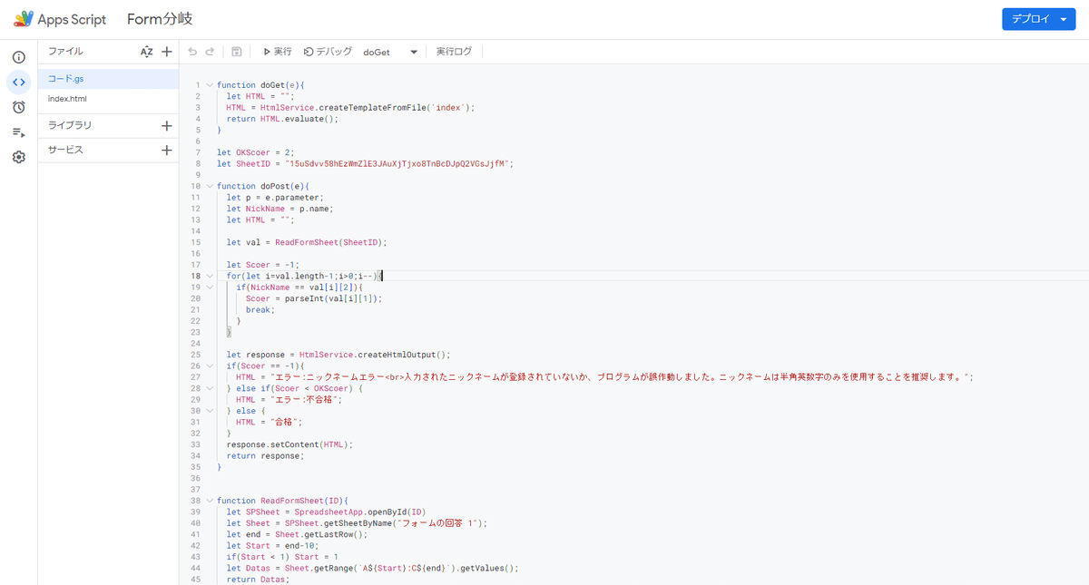This screenshot has width=1089, height=585.
Task: Click the project title Form分岐
Action: tap(160, 19)
